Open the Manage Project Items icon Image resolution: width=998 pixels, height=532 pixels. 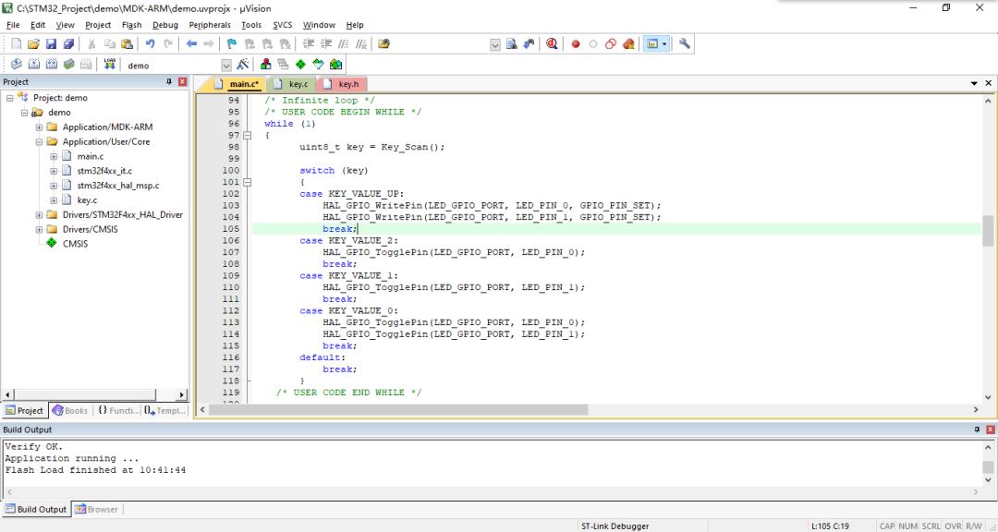click(x=266, y=65)
